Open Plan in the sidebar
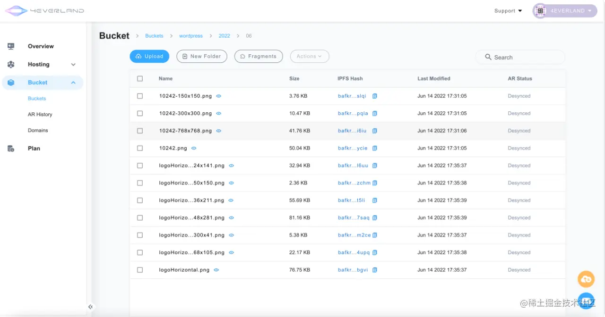 tap(34, 148)
